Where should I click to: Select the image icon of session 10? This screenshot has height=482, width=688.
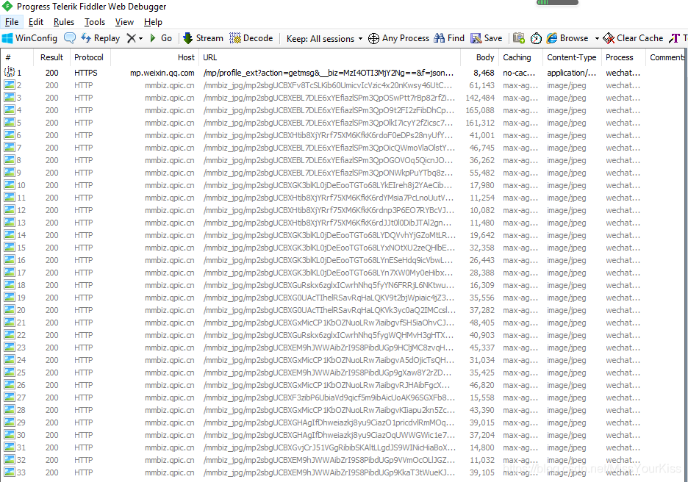pyautogui.click(x=10, y=184)
